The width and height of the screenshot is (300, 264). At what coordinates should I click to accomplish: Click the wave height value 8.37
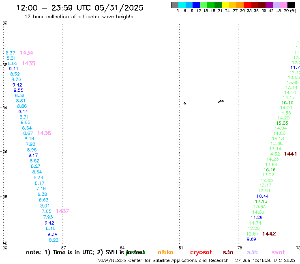pyautogui.click(x=11, y=53)
